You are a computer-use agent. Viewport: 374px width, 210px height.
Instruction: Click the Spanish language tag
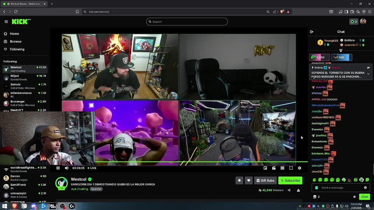pyautogui.click(x=96, y=189)
